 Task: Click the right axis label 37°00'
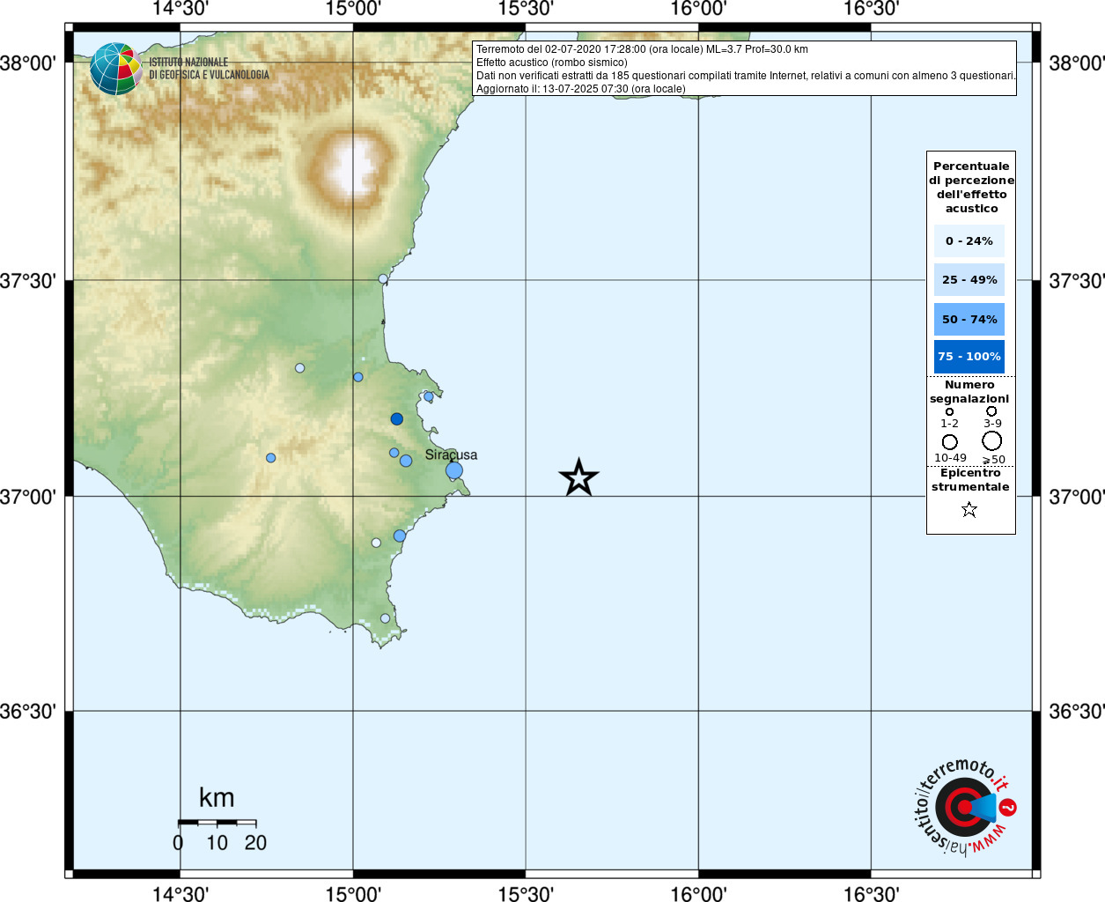click(1076, 497)
